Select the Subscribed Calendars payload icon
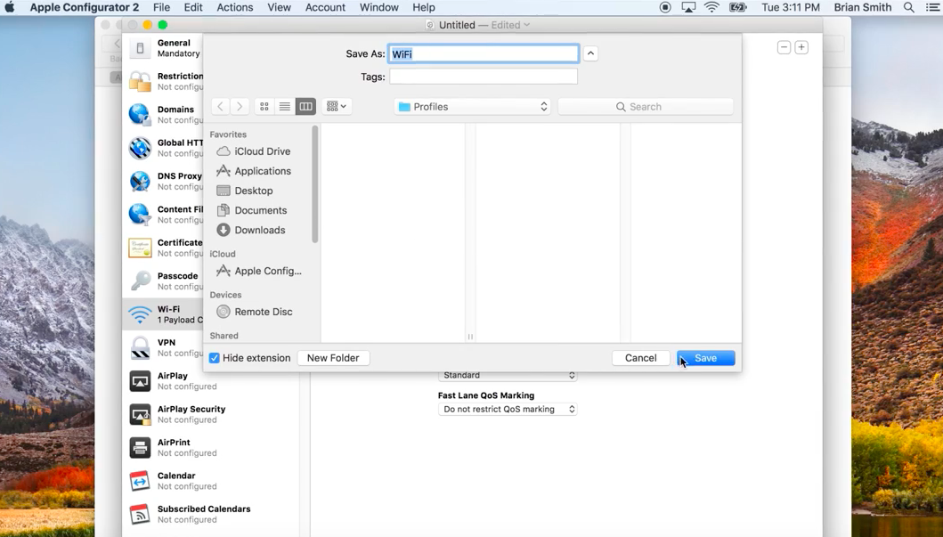Screen dimensions: 943x537 pos(140,514)
